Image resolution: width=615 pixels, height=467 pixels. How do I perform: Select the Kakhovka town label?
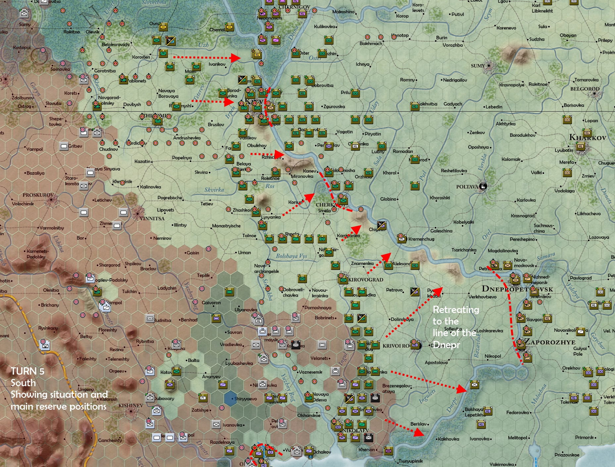(x=448, y=439)
